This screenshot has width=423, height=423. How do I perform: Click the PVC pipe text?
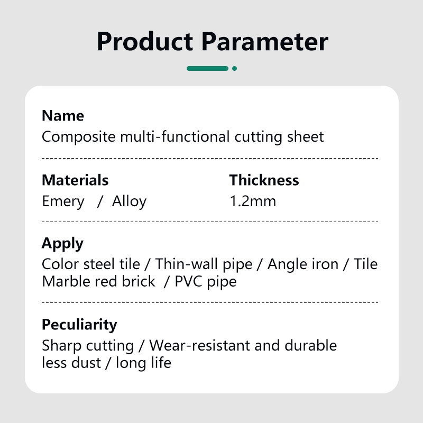(x=206, y=282)
